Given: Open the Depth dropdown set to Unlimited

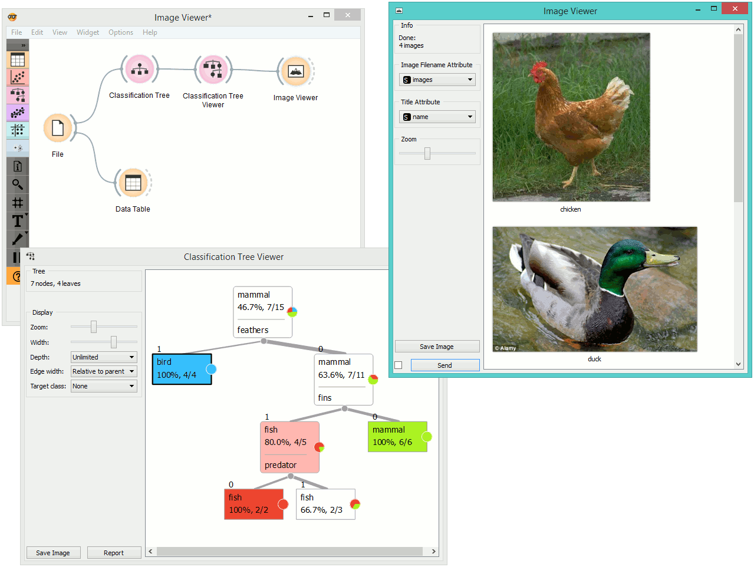Looking at the screenshot, I should (104, 357).
